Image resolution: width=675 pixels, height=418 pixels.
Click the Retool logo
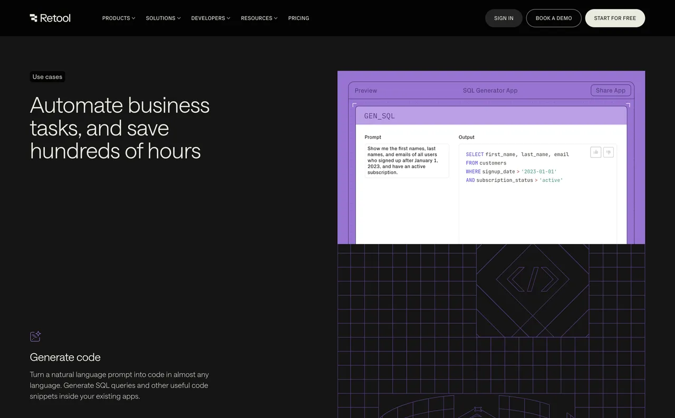[x=50, y=17]
